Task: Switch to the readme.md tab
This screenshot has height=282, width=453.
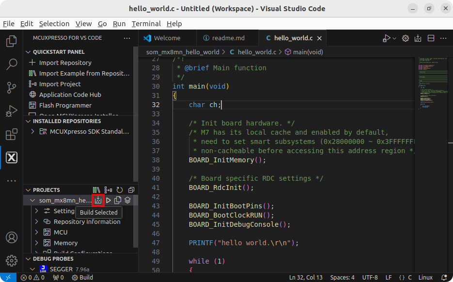Action: 223,38
